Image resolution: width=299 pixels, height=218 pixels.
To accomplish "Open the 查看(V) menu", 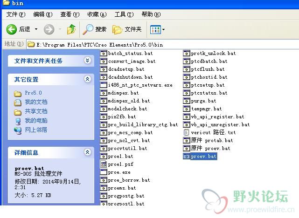I will click(x=70, y=14).
